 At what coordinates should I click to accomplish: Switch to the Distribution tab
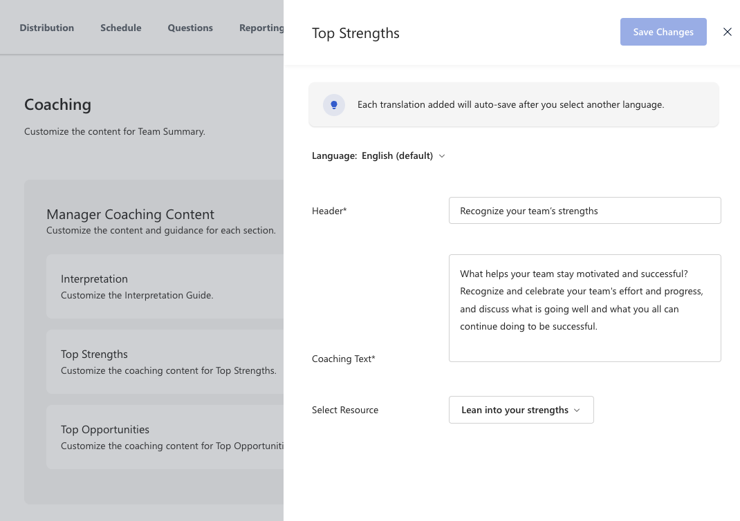(46, 28)
